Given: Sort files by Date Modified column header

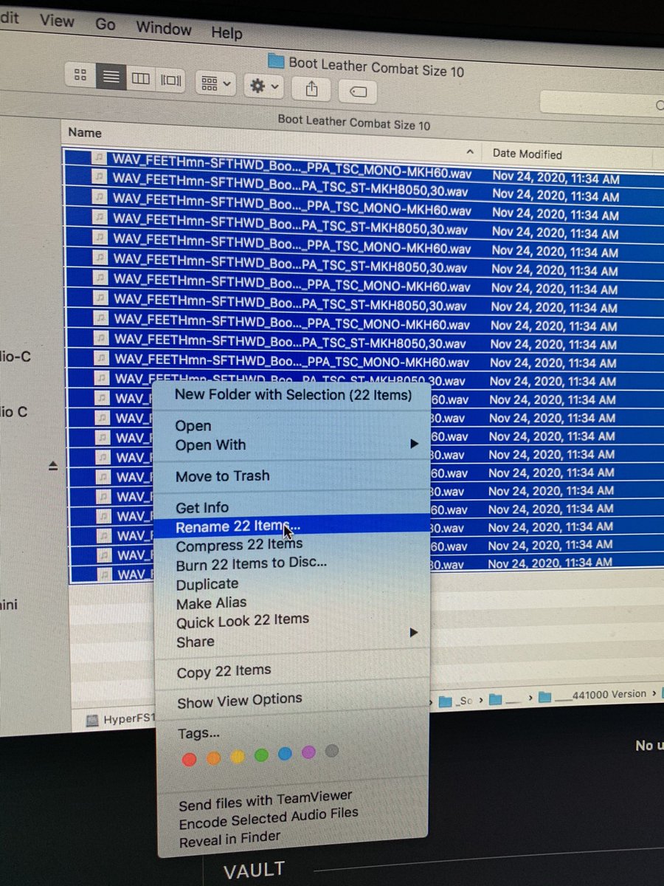Looking at the screenshot, I should (527, 154).
